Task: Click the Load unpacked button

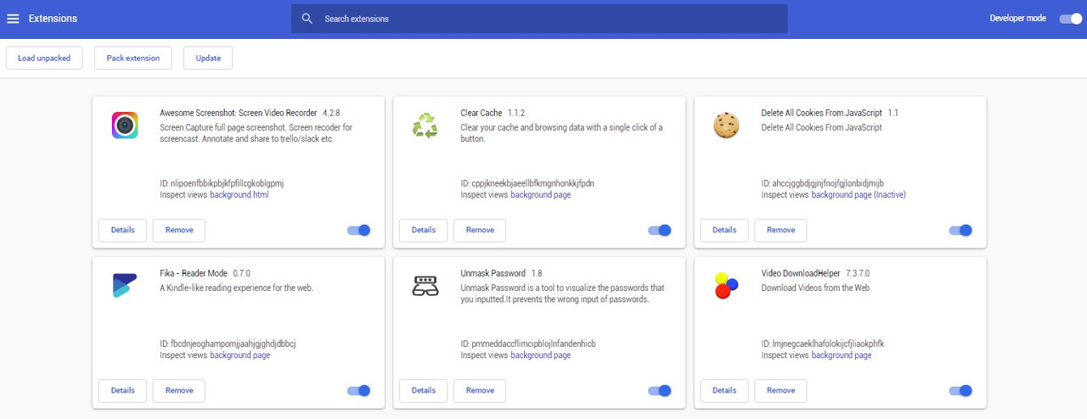Action: [44, 59]
